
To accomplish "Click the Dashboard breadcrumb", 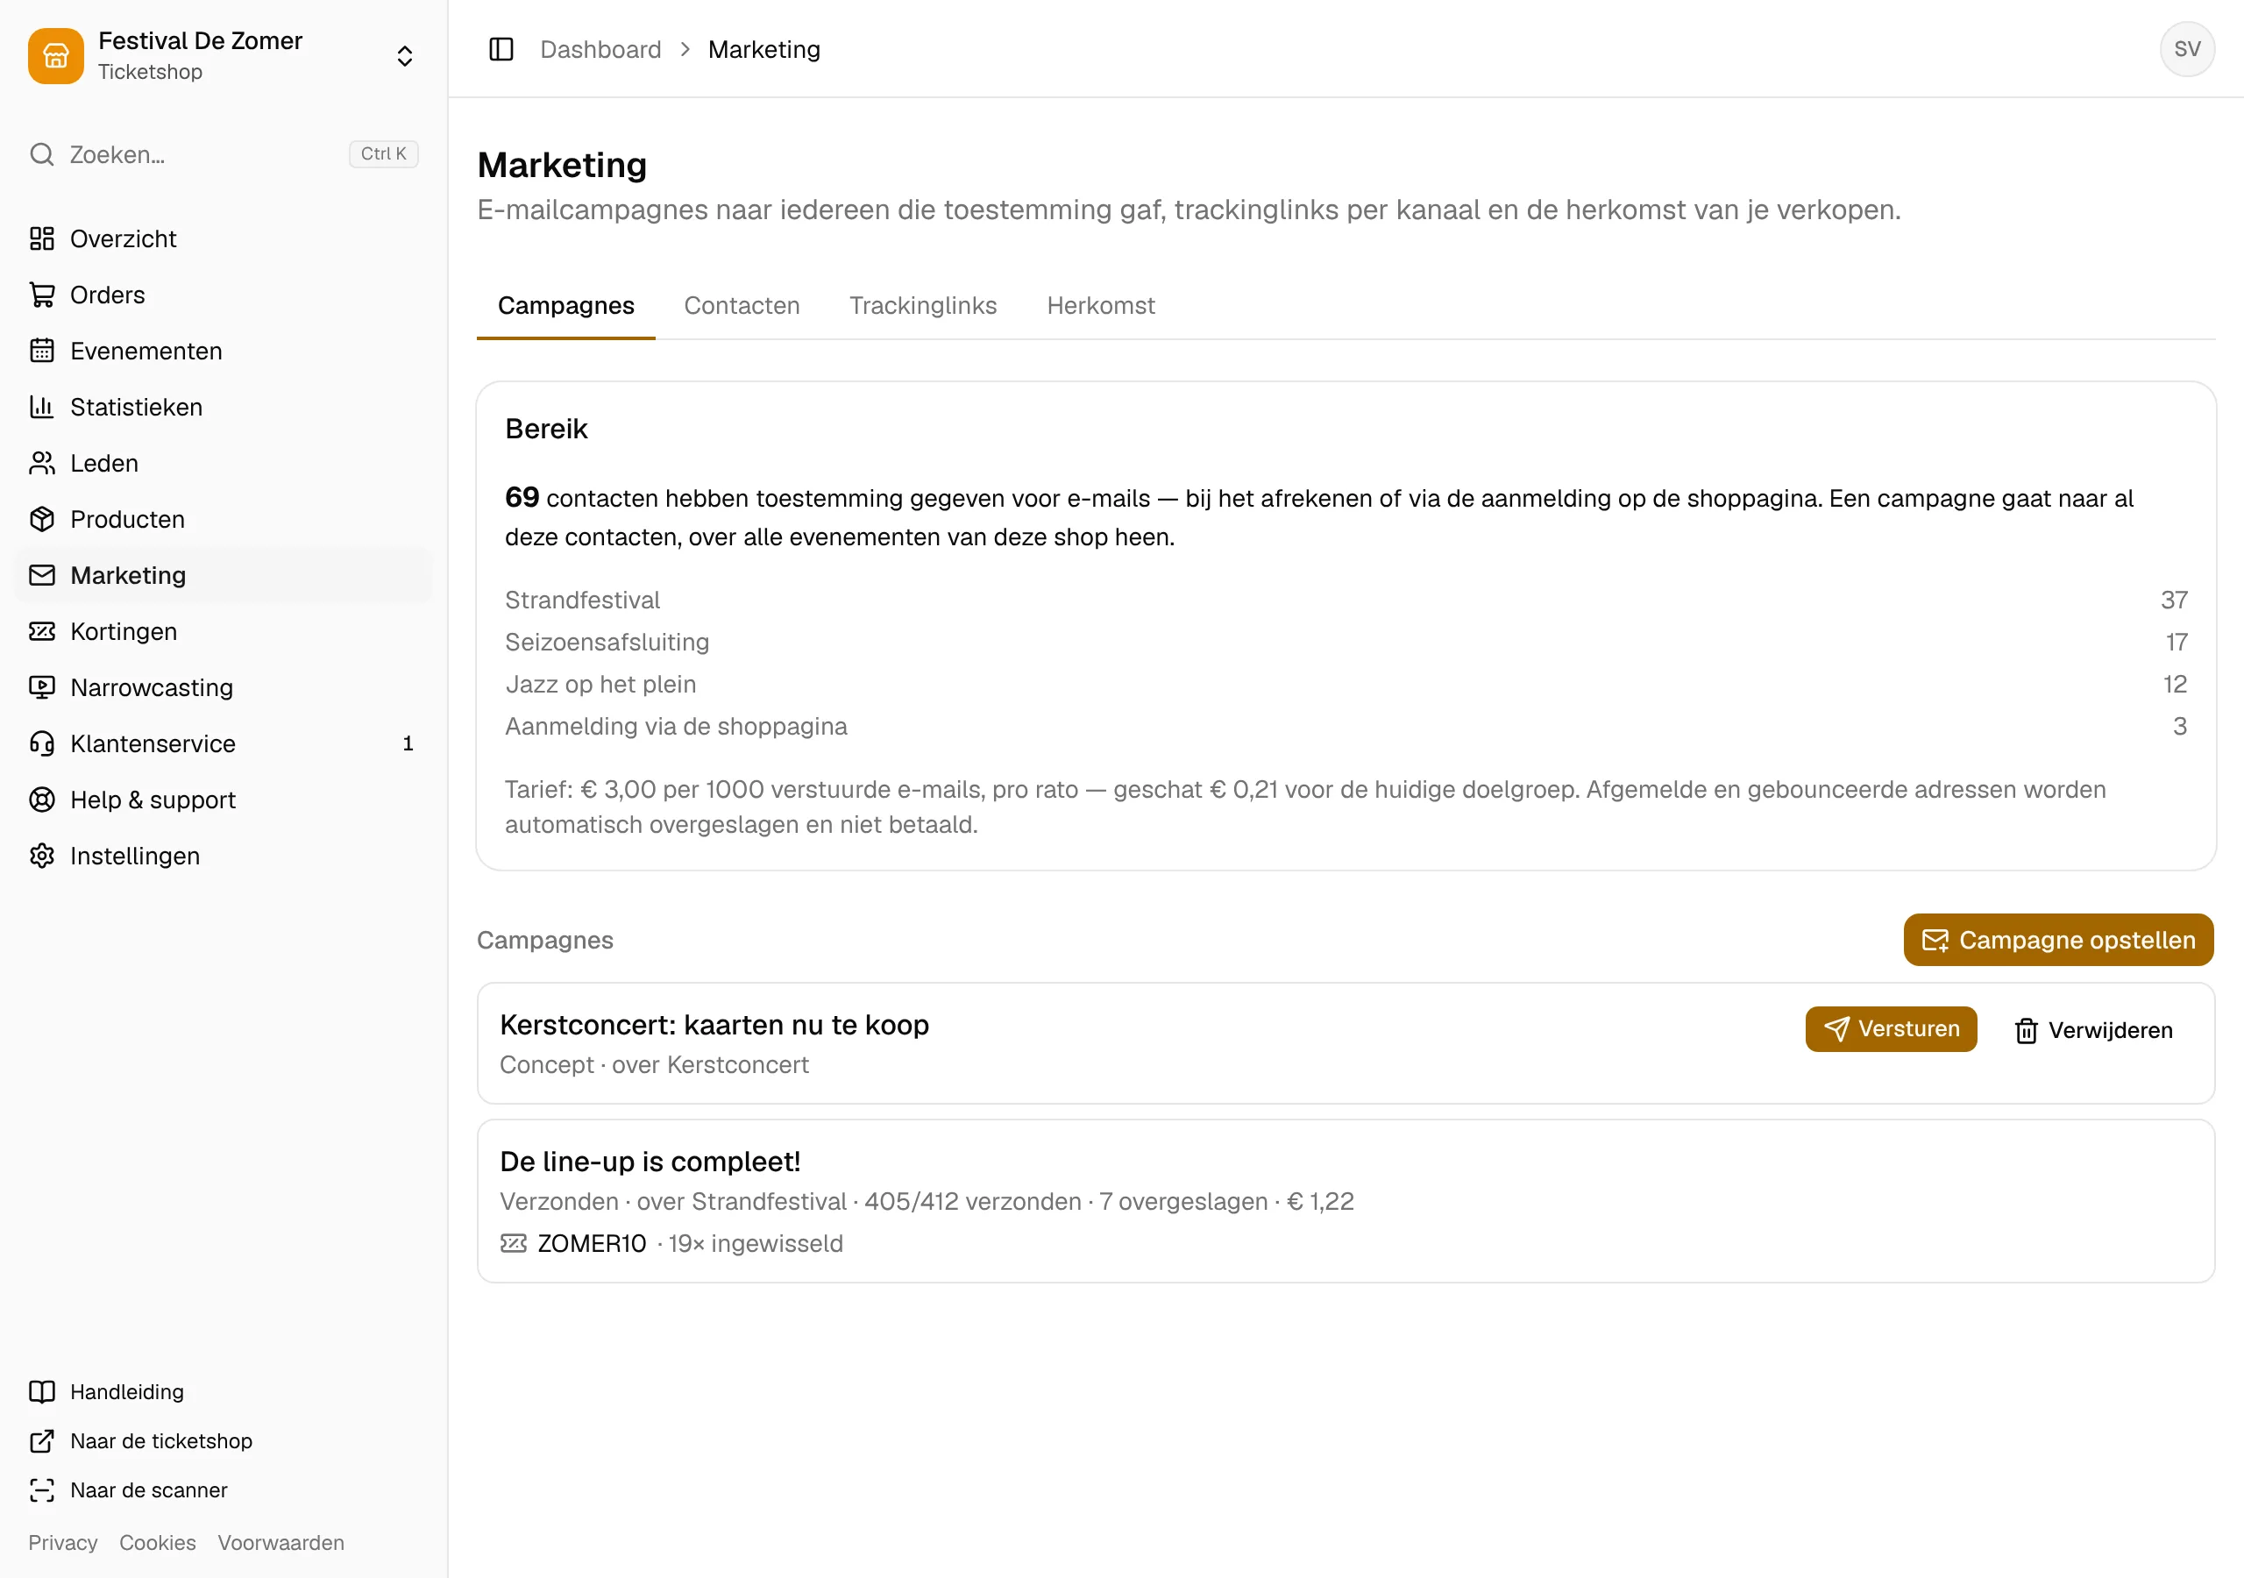I will (x=601, y=50).
